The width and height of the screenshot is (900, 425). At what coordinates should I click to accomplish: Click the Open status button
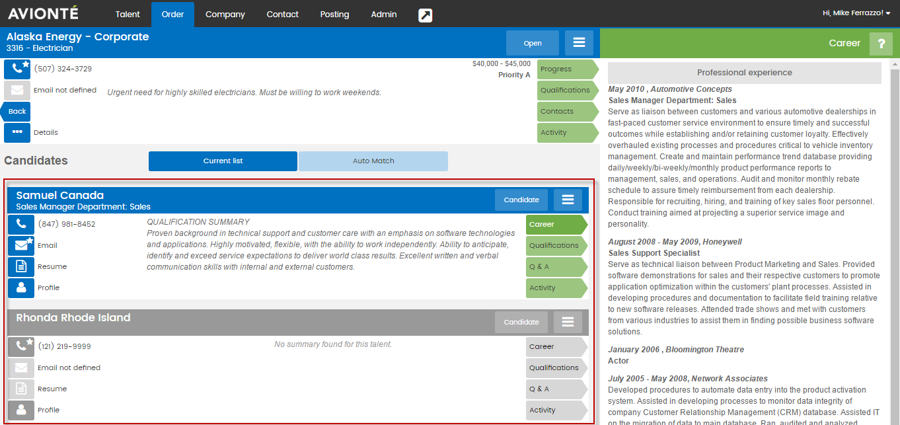click(533, 43)
